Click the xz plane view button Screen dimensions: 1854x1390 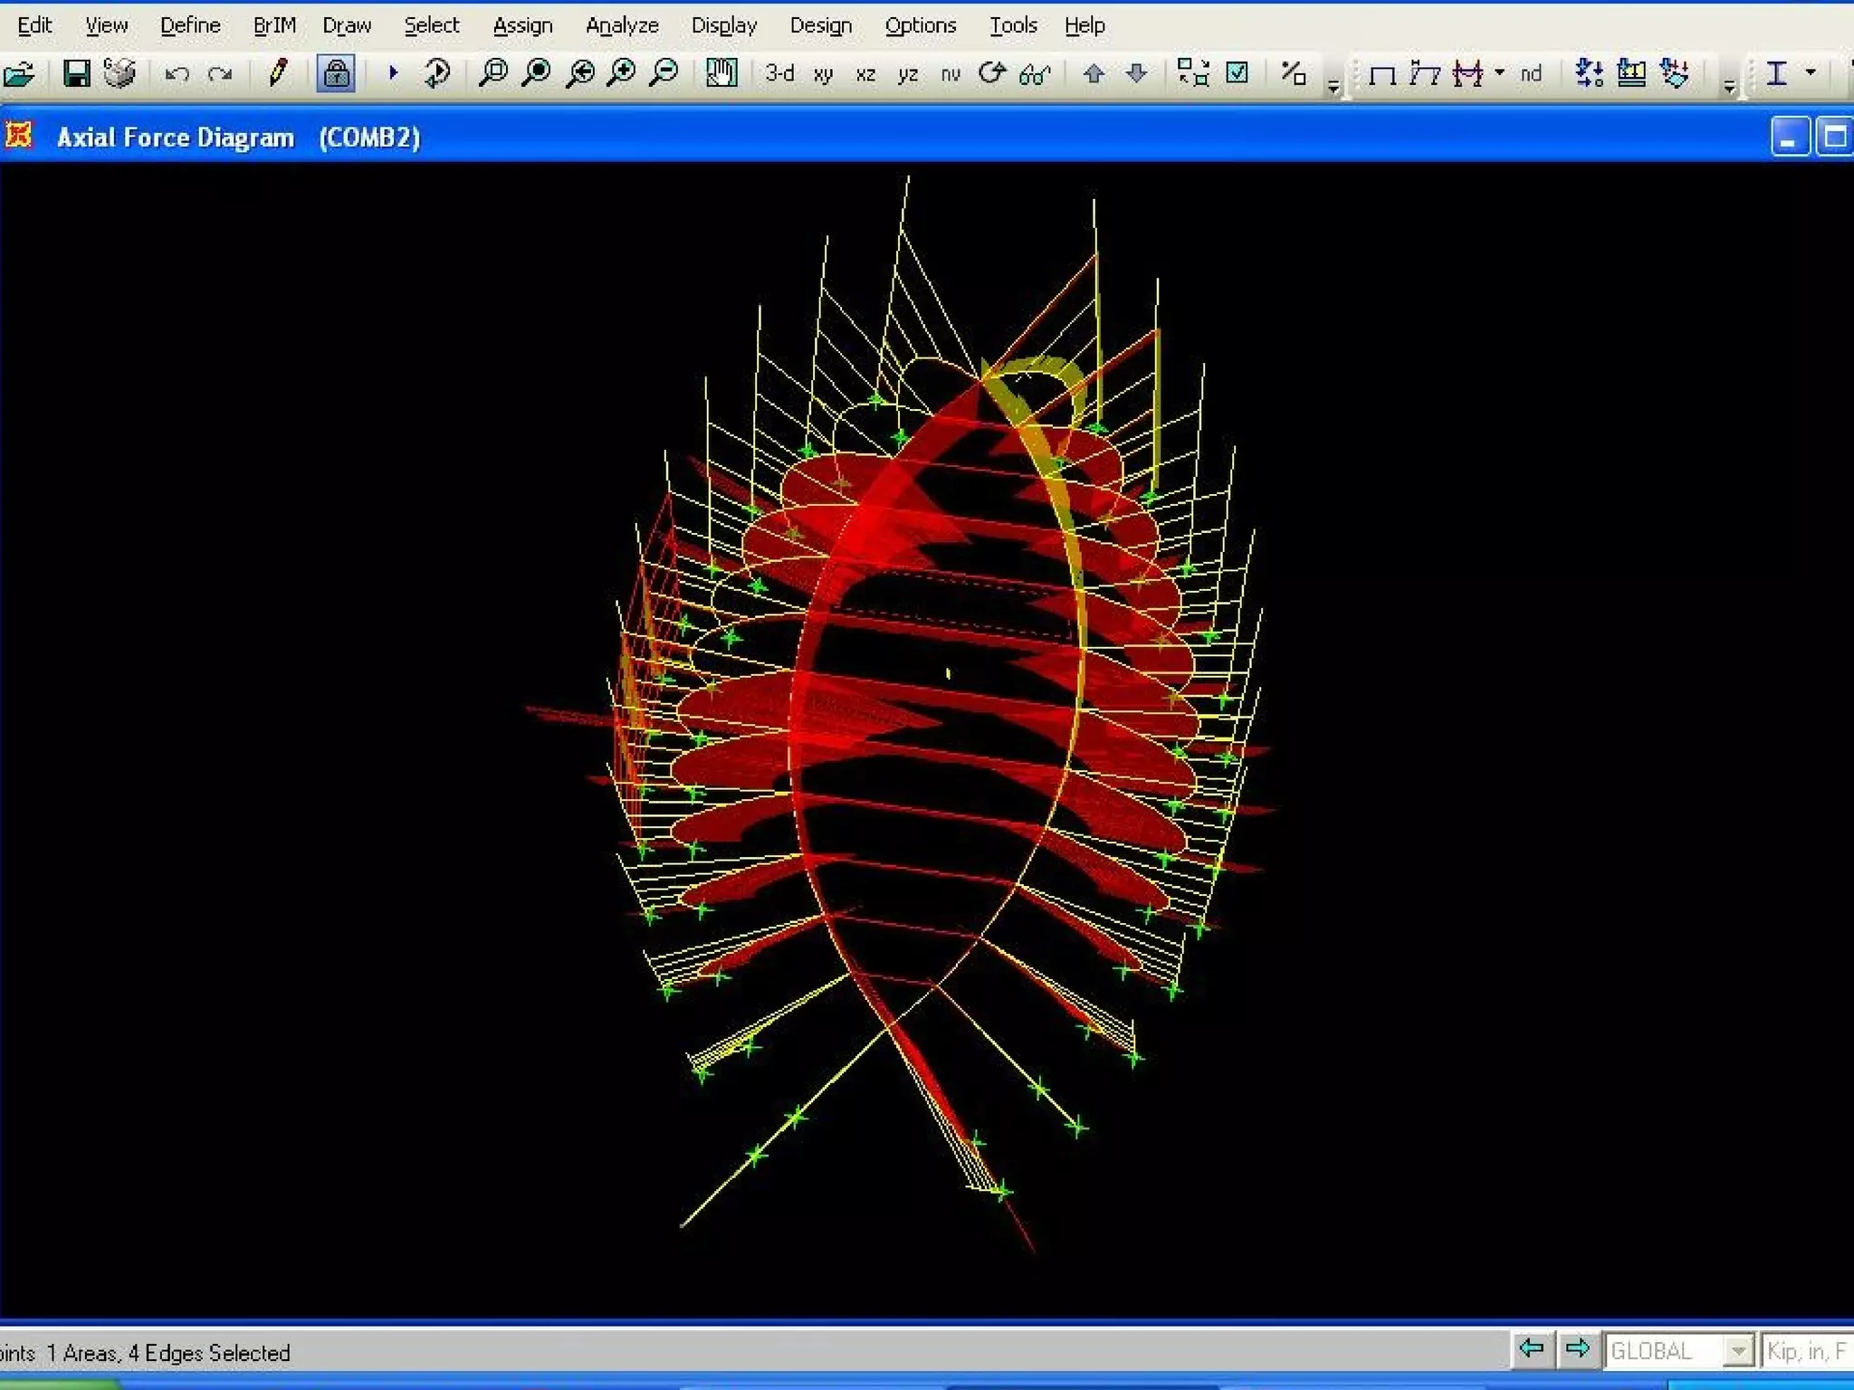pyautogui.click(x=865, y=74)
